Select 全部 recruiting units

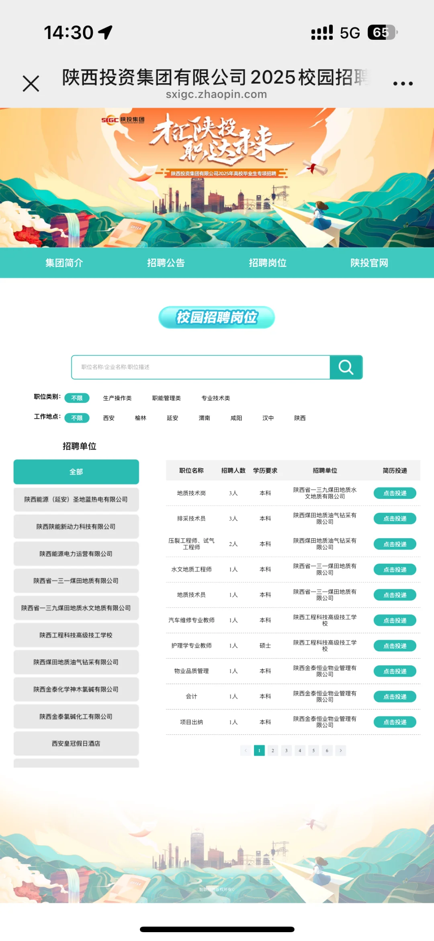pos(76,472)
